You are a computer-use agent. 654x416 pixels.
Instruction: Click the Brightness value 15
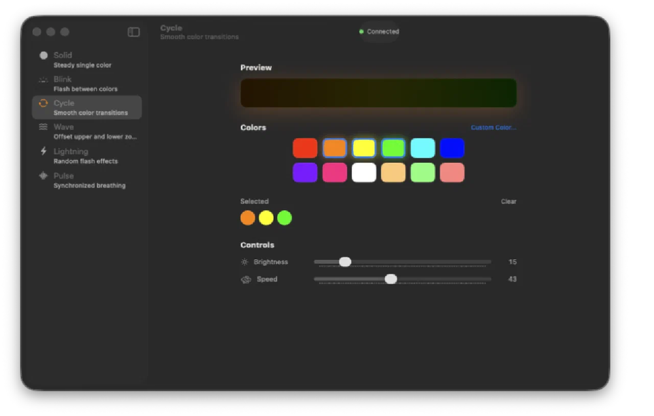click(512, 262)
